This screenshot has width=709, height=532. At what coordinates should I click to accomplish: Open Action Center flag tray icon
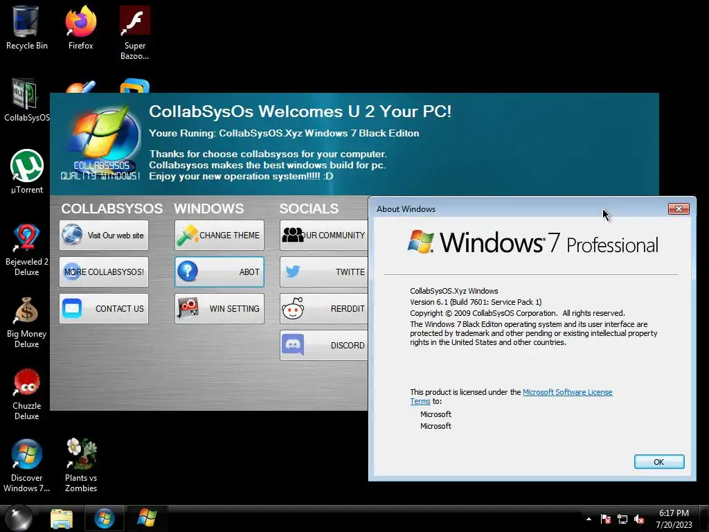click(x=606, y=519)
